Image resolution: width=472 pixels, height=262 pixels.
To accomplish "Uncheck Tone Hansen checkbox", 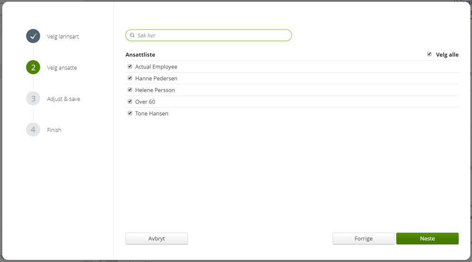I will pyautogui.click(x=130, y=113).
